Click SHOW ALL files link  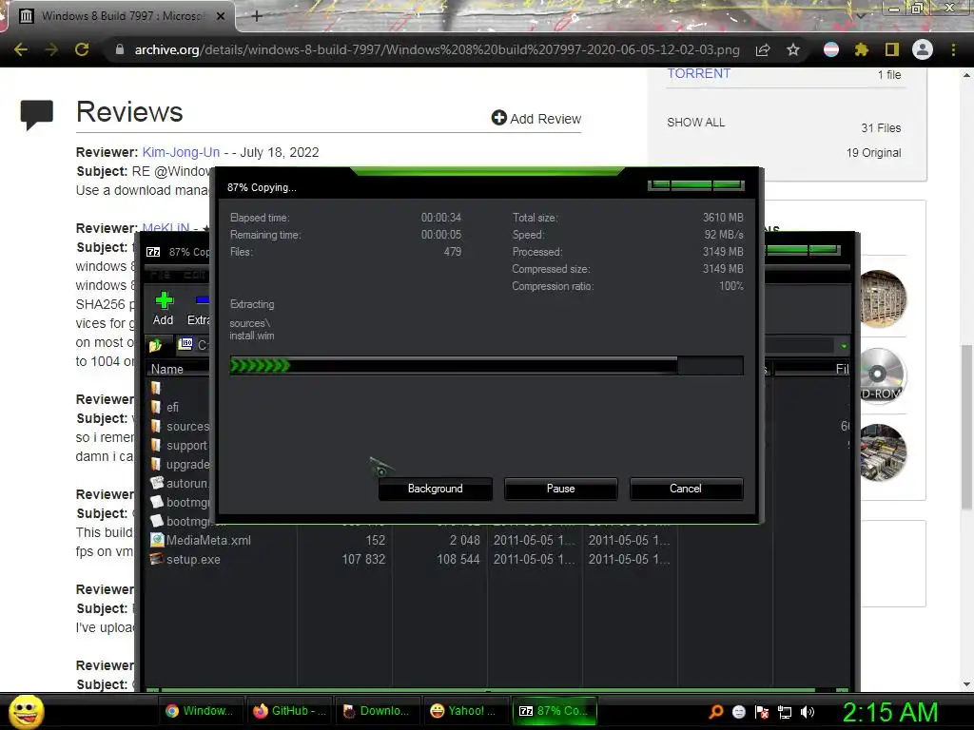click(695, 123)
